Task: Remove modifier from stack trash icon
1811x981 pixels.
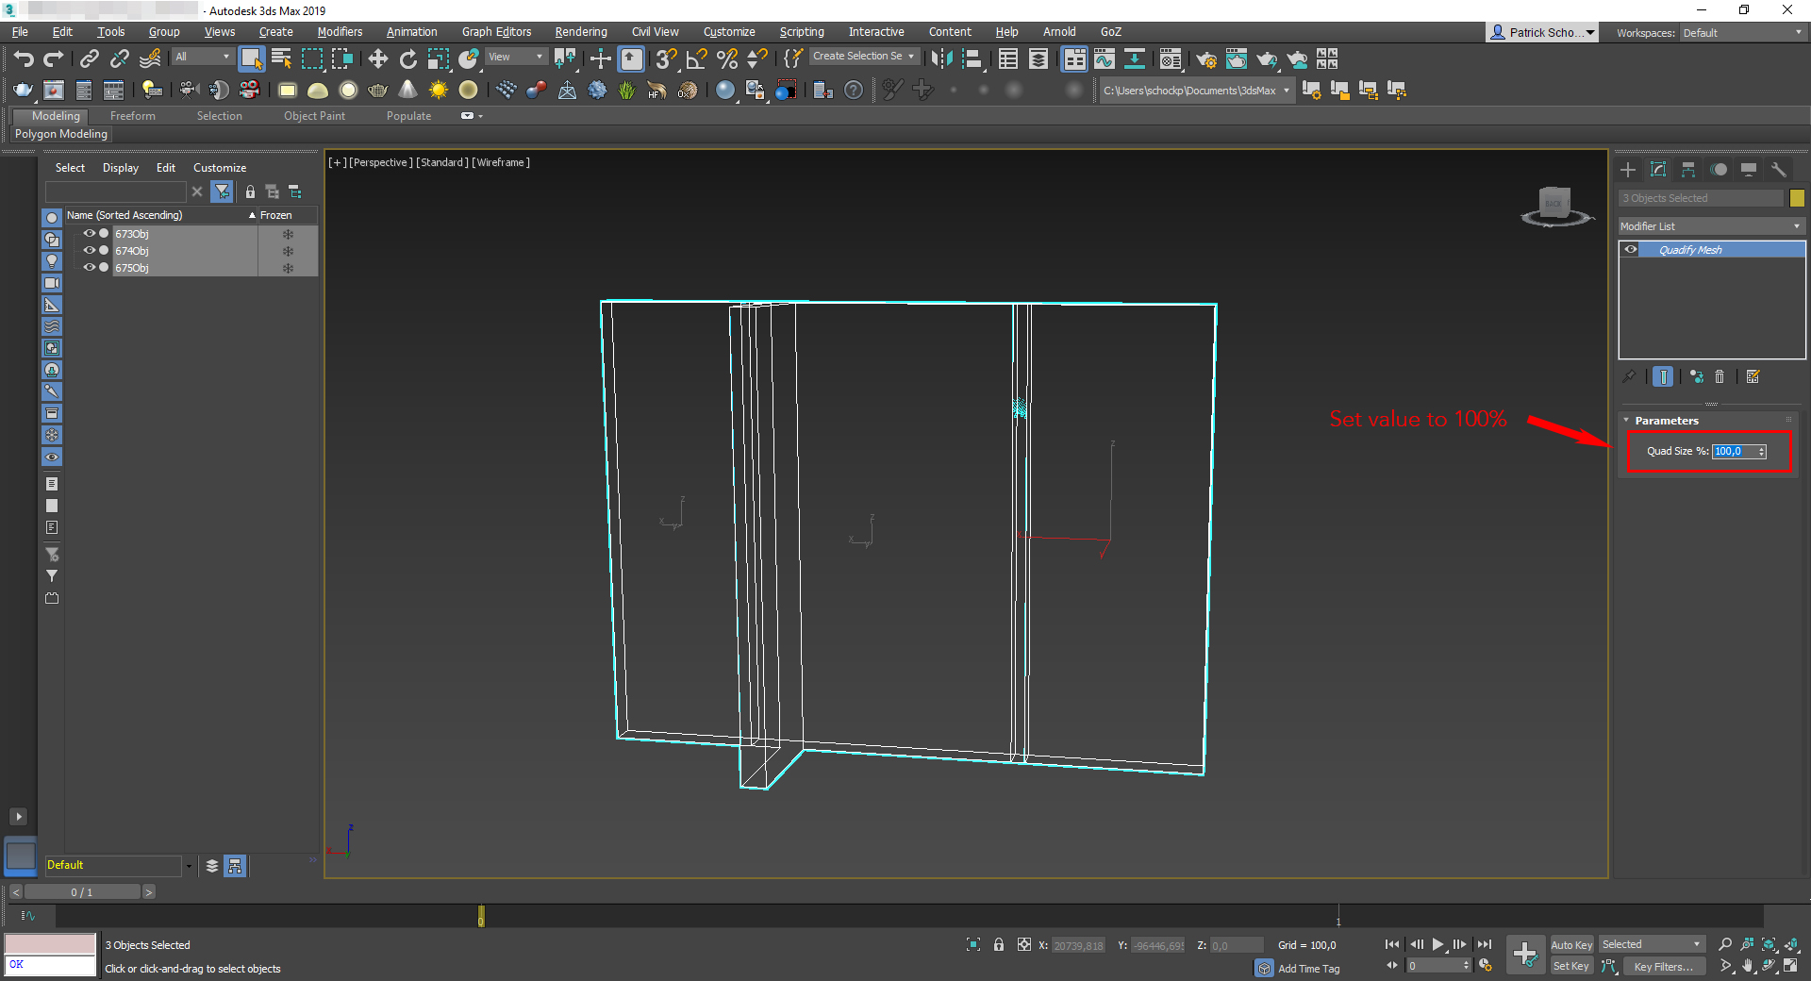Action: tap(1720, 377)
